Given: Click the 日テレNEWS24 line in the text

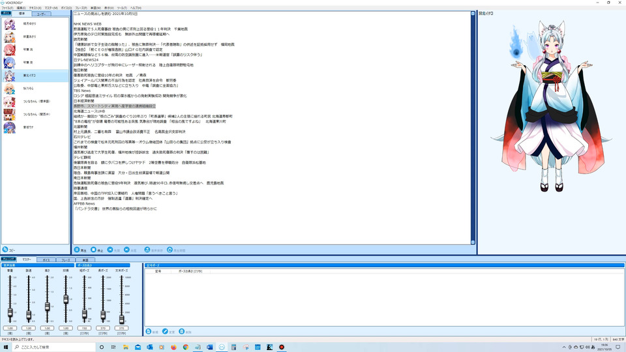Looking at the screenshot, I should (86, 60).
